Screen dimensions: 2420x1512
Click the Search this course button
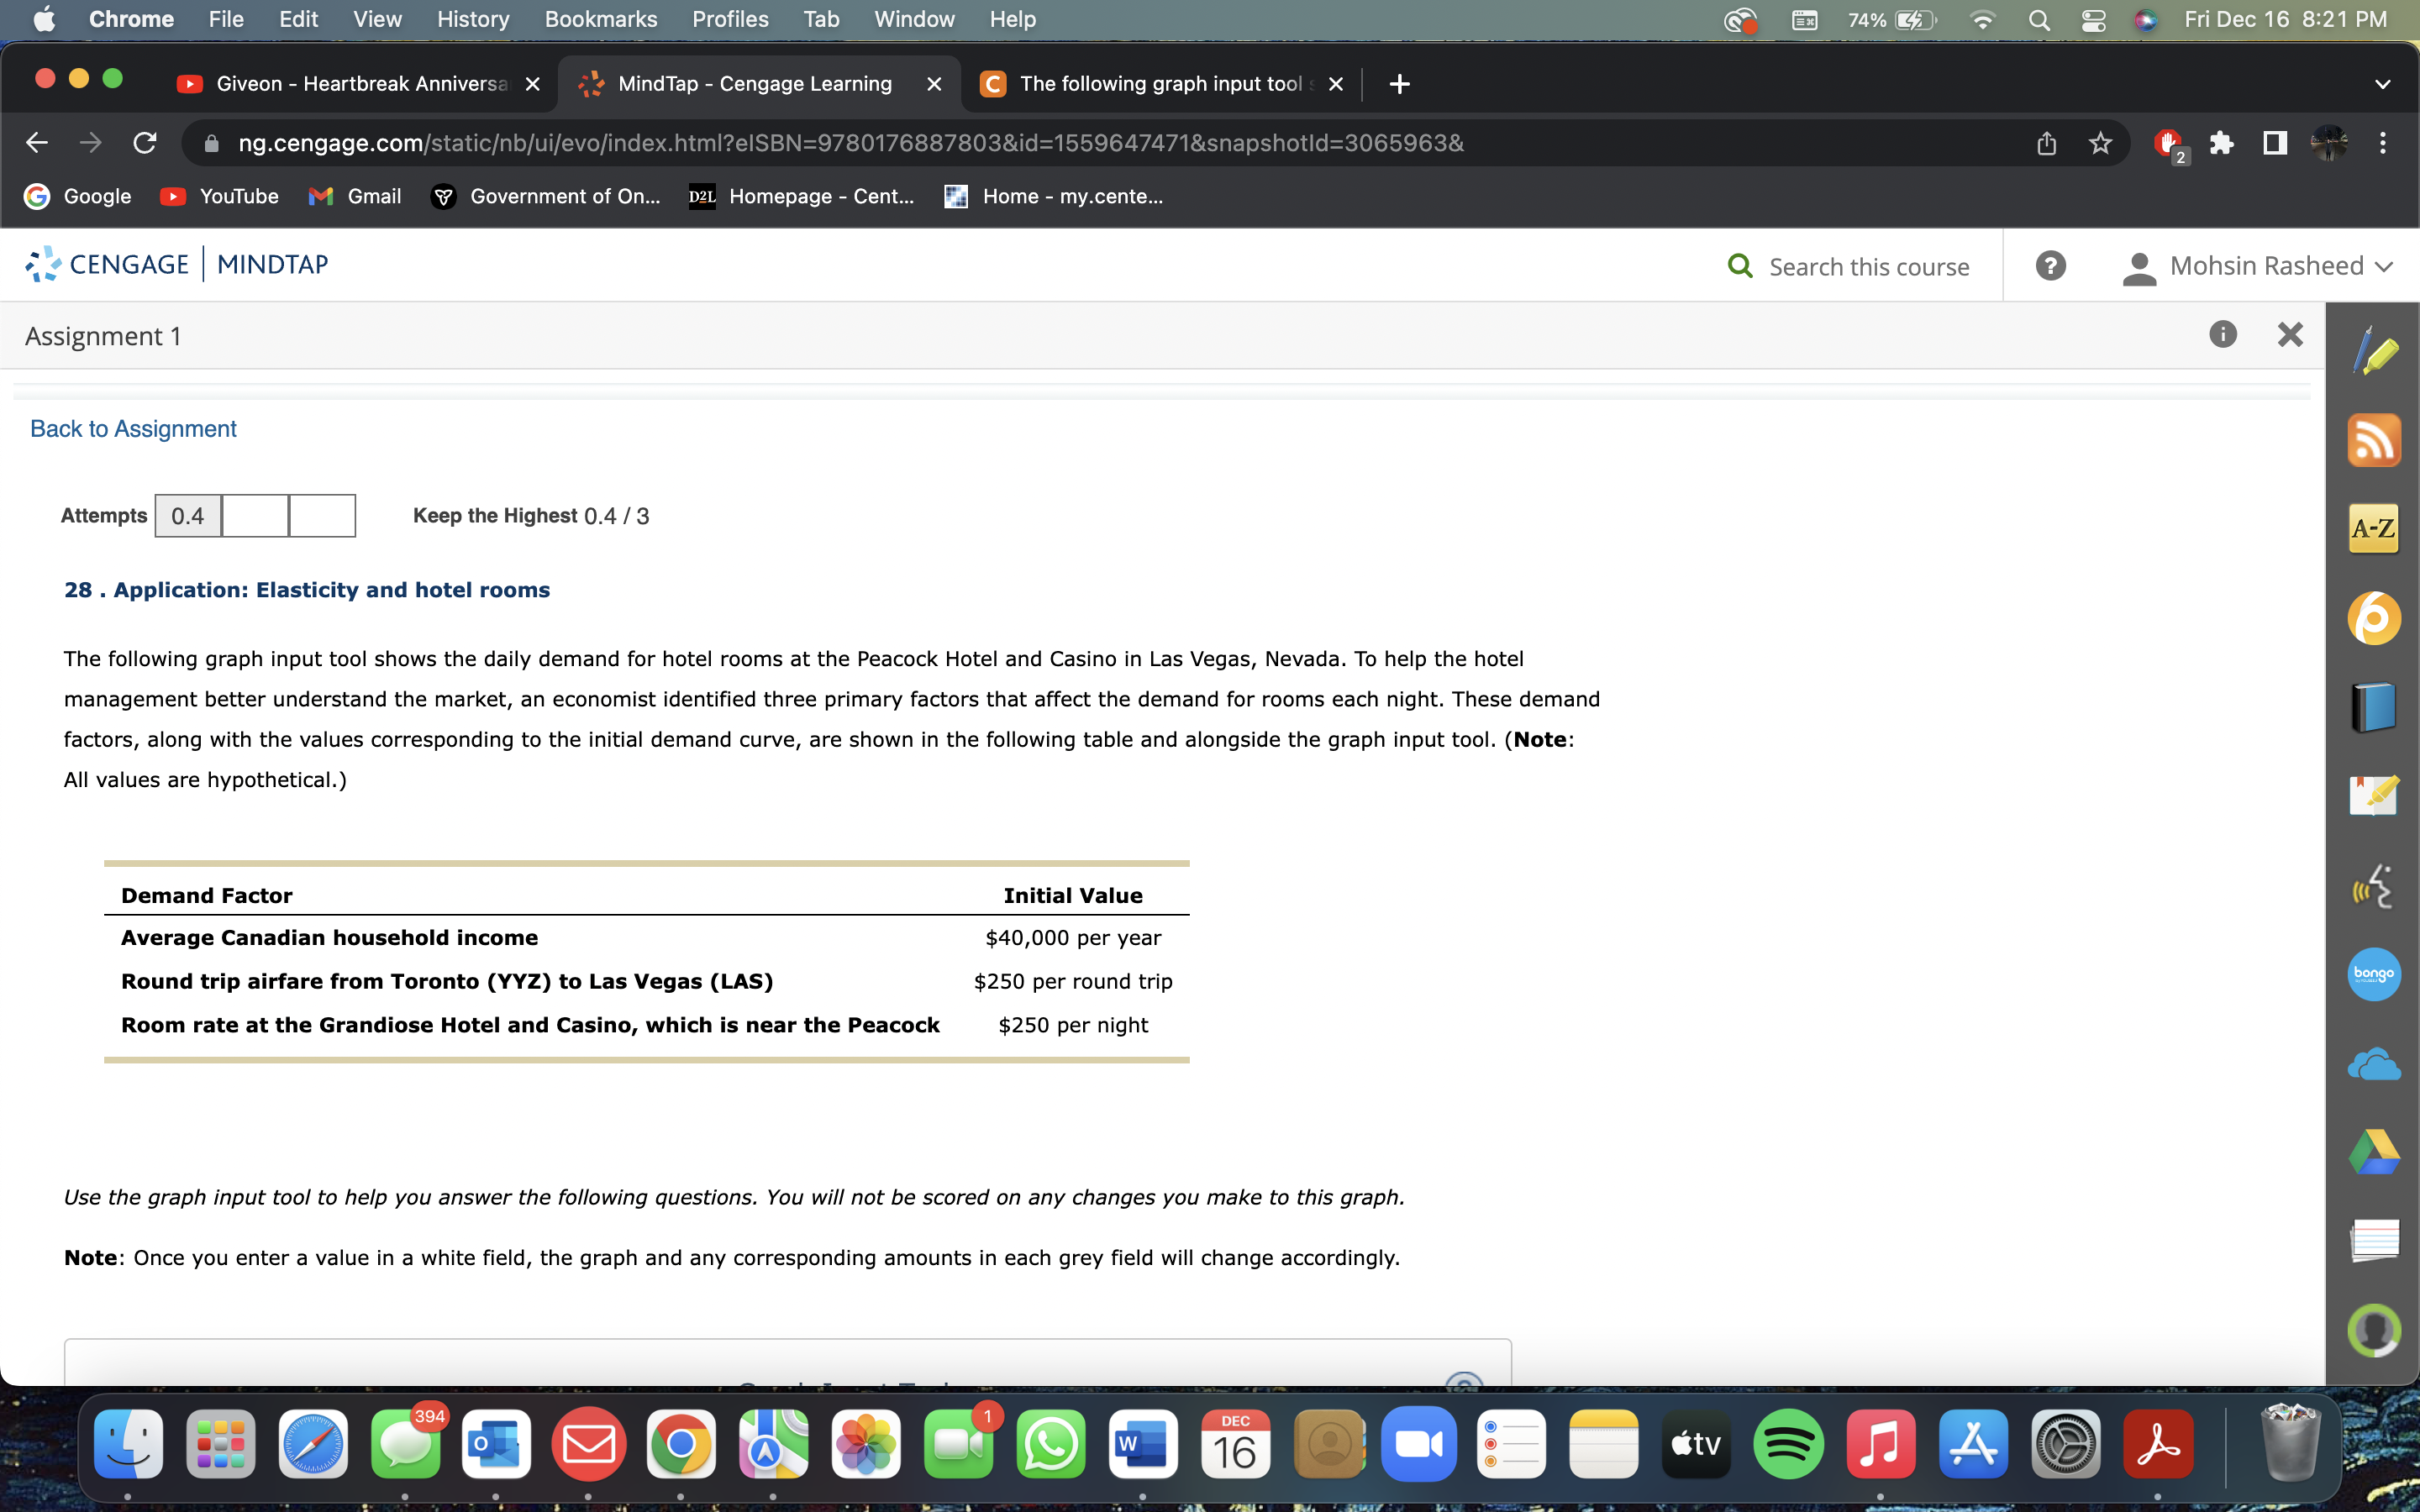click(1848, 266)
